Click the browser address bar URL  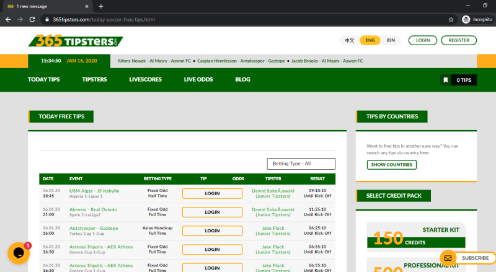point(104,20)
